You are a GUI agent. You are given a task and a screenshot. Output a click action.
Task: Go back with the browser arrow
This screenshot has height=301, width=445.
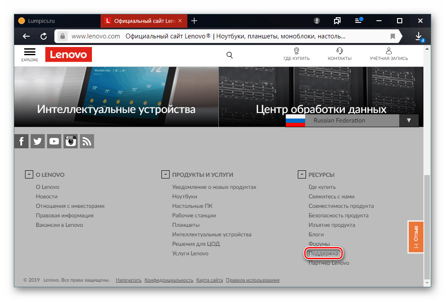point(26,36)
